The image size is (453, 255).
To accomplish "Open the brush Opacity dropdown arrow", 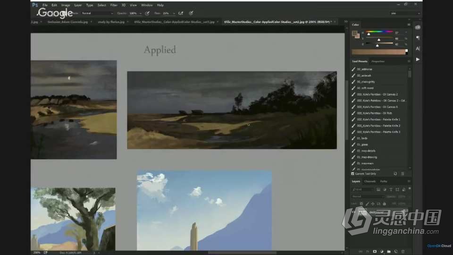I will pos(141,13).
